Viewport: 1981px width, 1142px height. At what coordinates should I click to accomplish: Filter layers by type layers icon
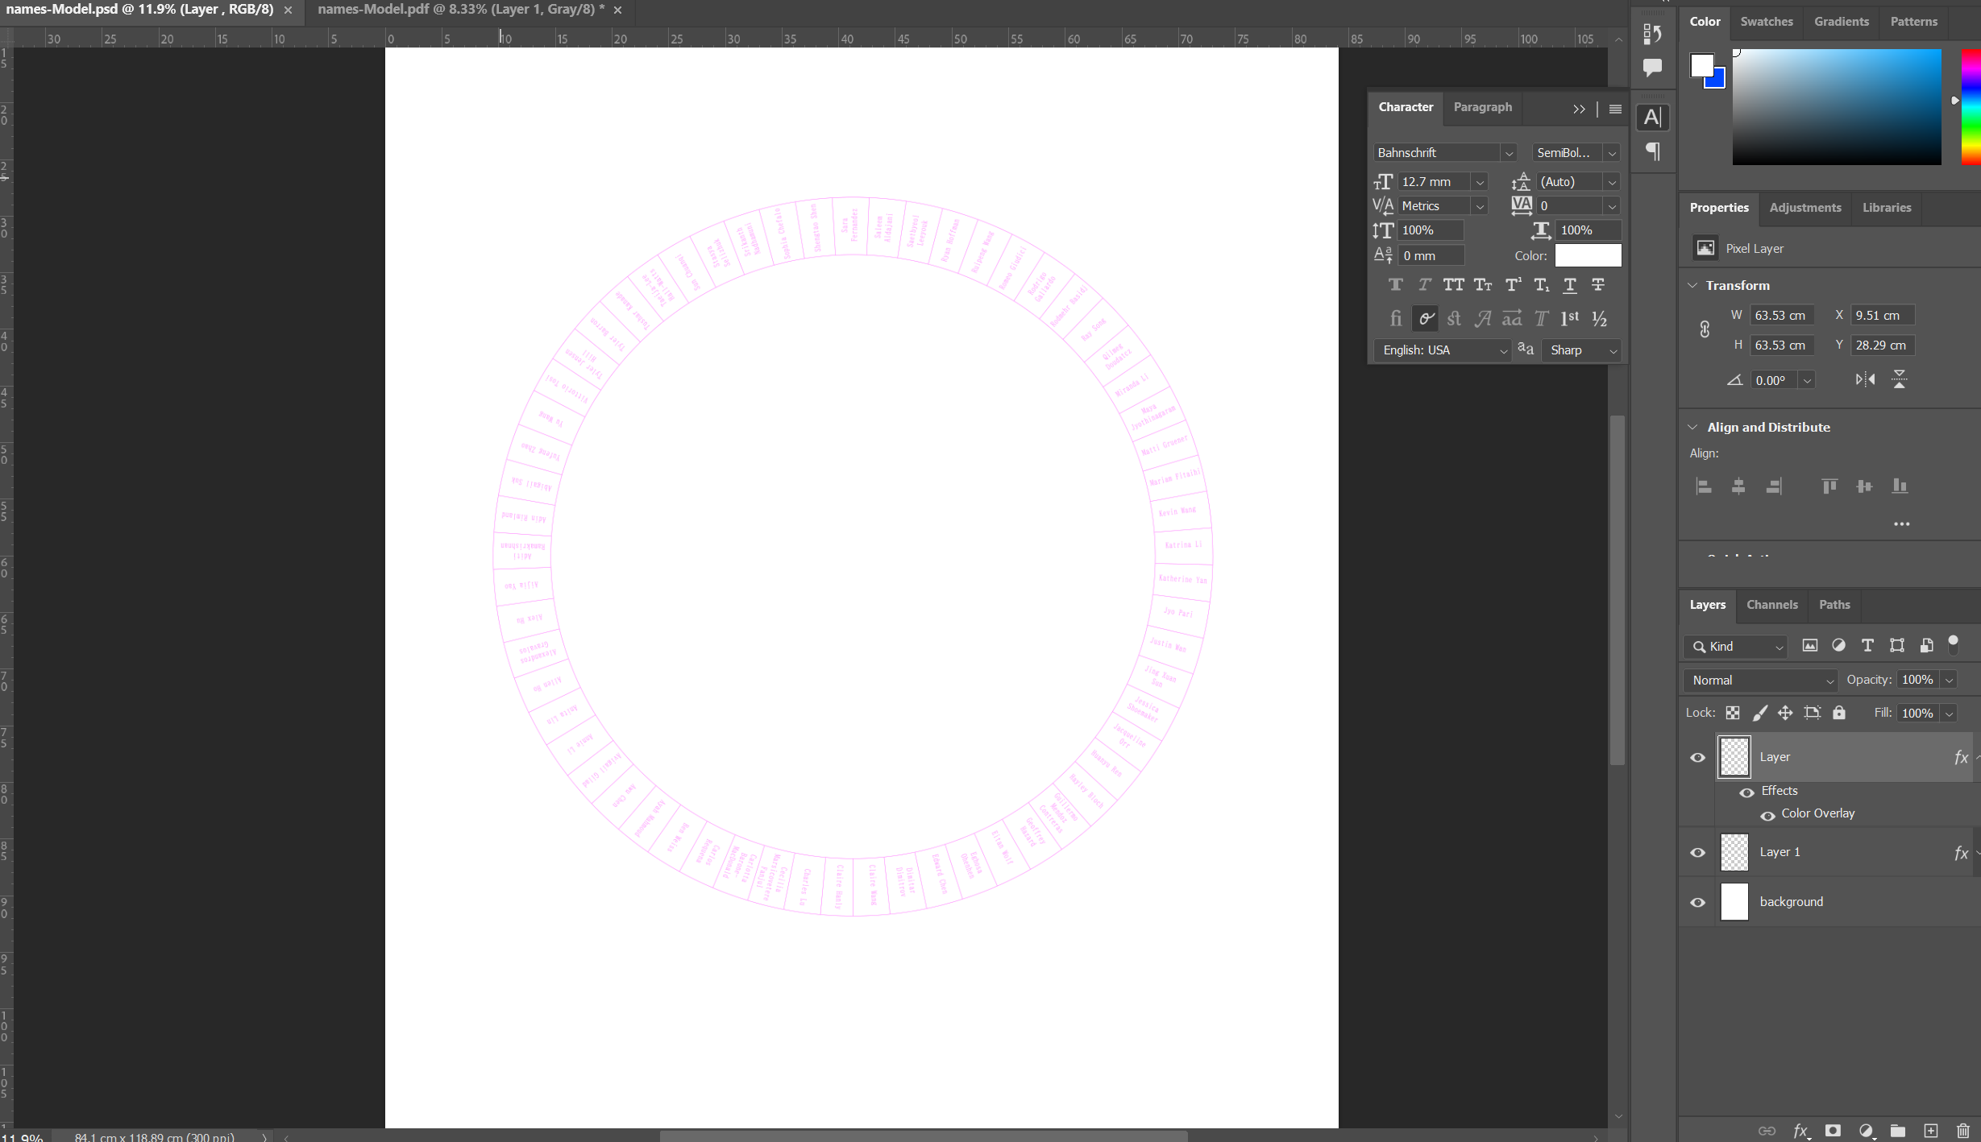point(1867,646)
